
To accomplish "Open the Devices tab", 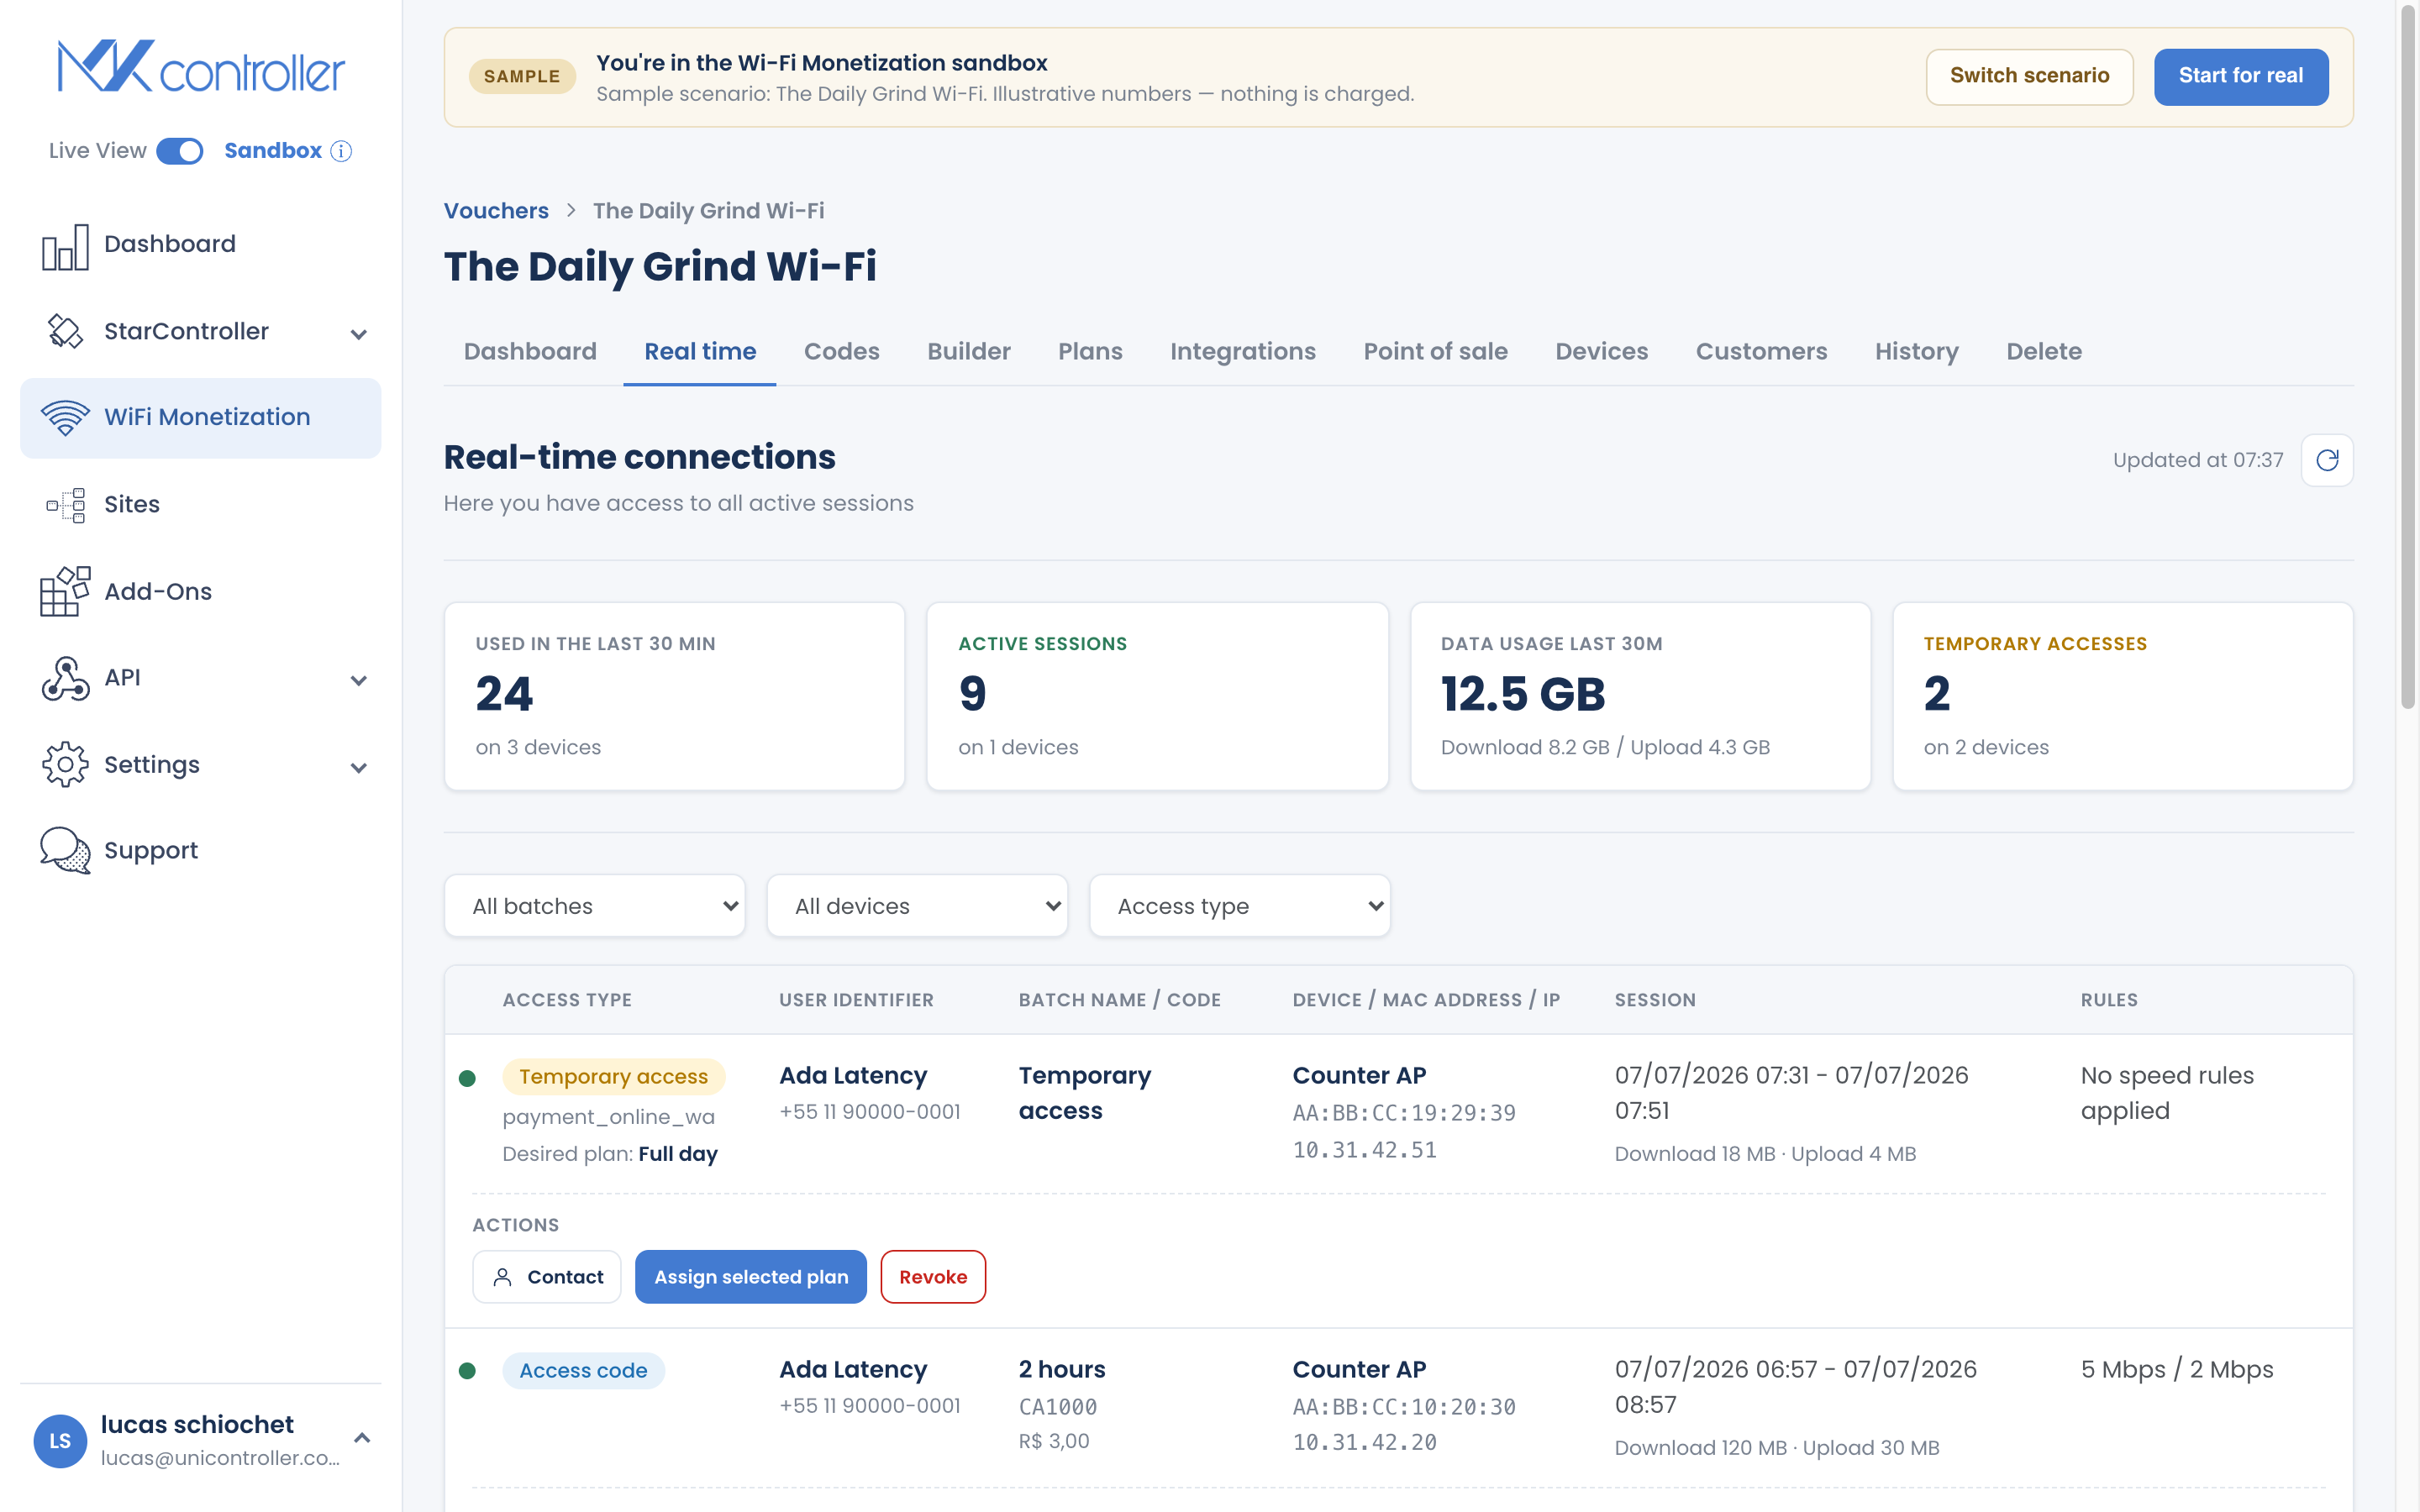I will pos(1601,351).
